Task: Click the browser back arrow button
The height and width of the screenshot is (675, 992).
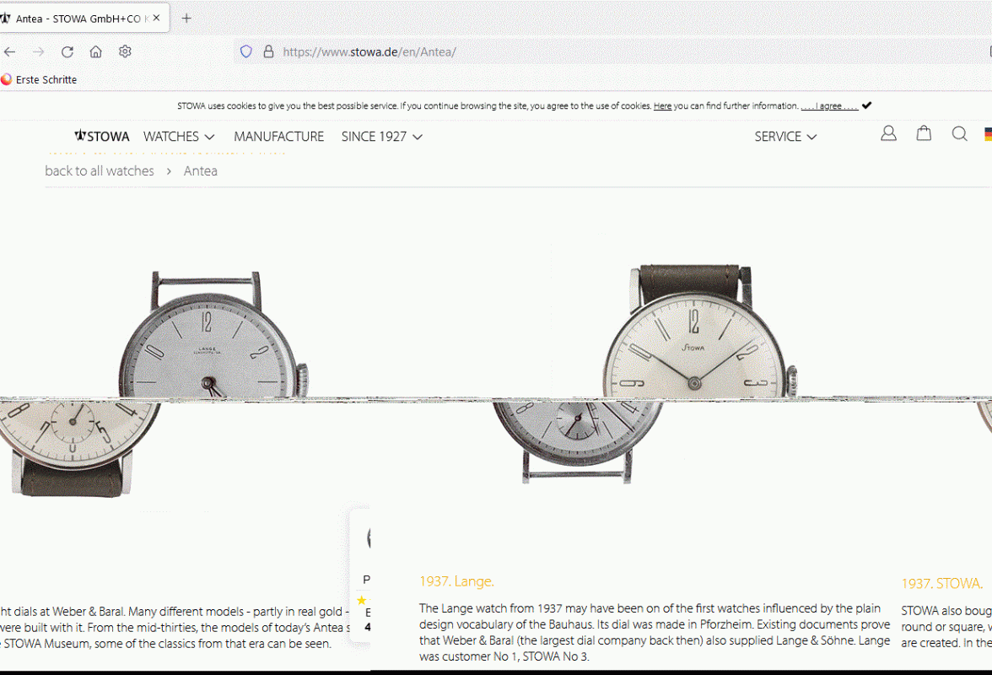Action: coord(10,51)
